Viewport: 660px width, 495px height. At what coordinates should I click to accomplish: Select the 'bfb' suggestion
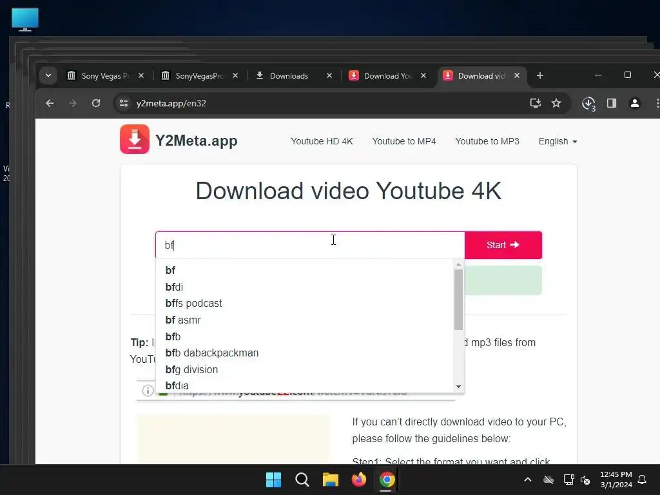(x=305, y=336)
